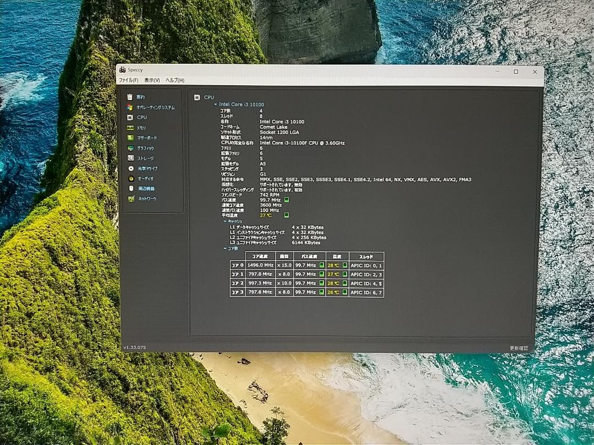Click the x 10.0 multiplier cell
Image resolution: width=594 pixels, height=445 pixels.
284,283
